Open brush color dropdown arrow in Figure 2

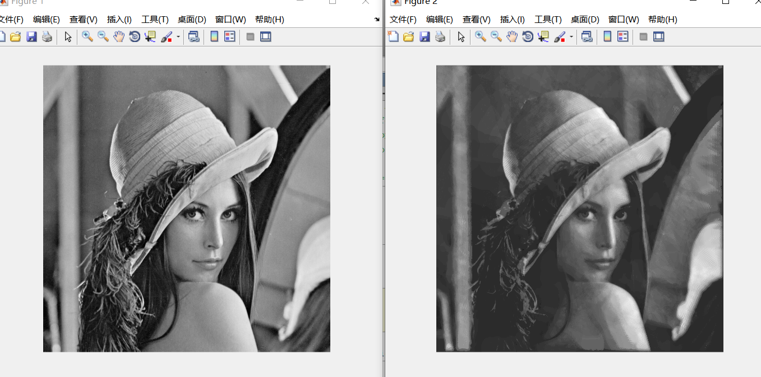point(571,37)
